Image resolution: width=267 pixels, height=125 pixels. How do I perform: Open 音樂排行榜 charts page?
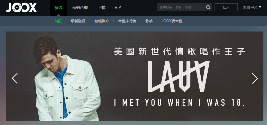127,21
